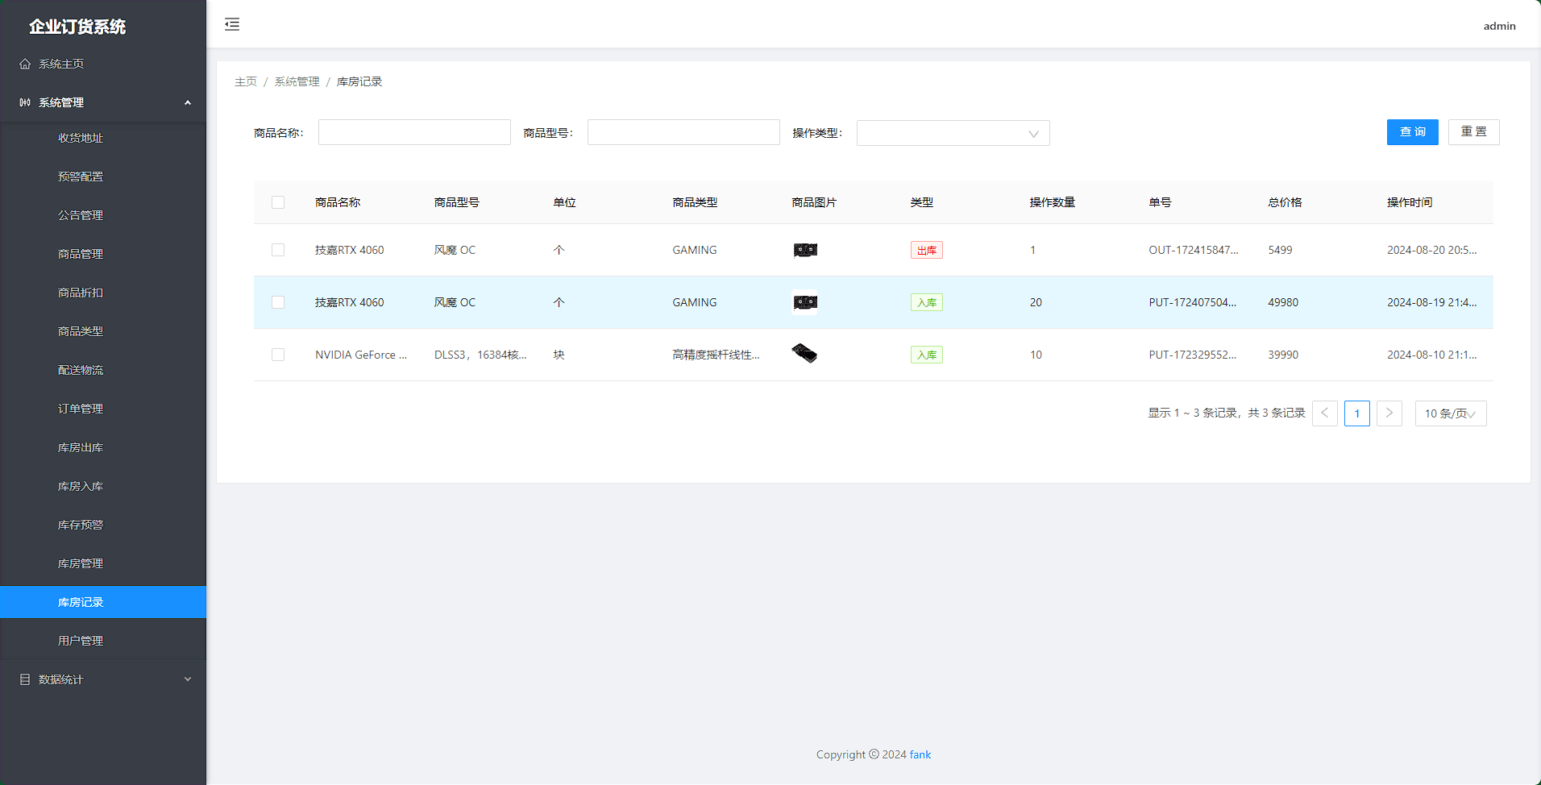Open the 订单管理 menu item
1541x785 pixels.
point(103,409)
